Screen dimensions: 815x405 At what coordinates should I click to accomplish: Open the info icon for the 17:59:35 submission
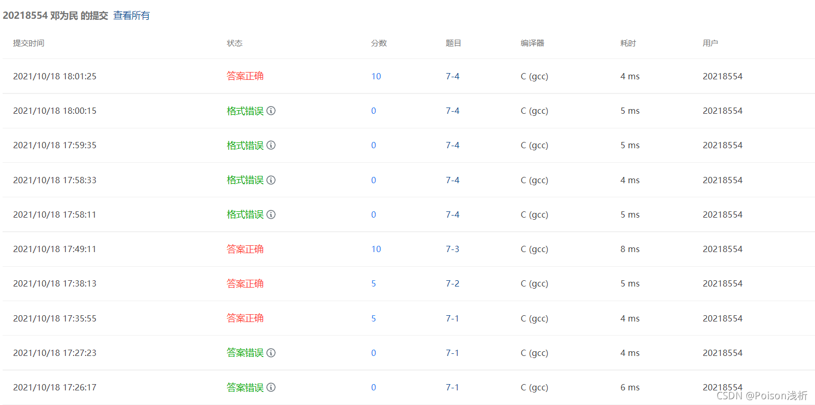(271, 145)
